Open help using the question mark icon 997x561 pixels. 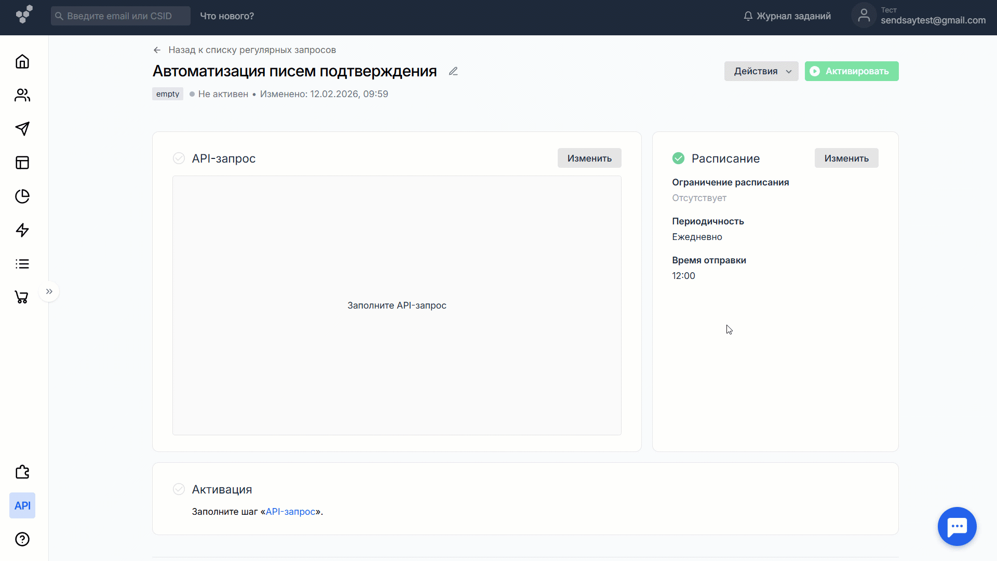click(x=22, y=539)
